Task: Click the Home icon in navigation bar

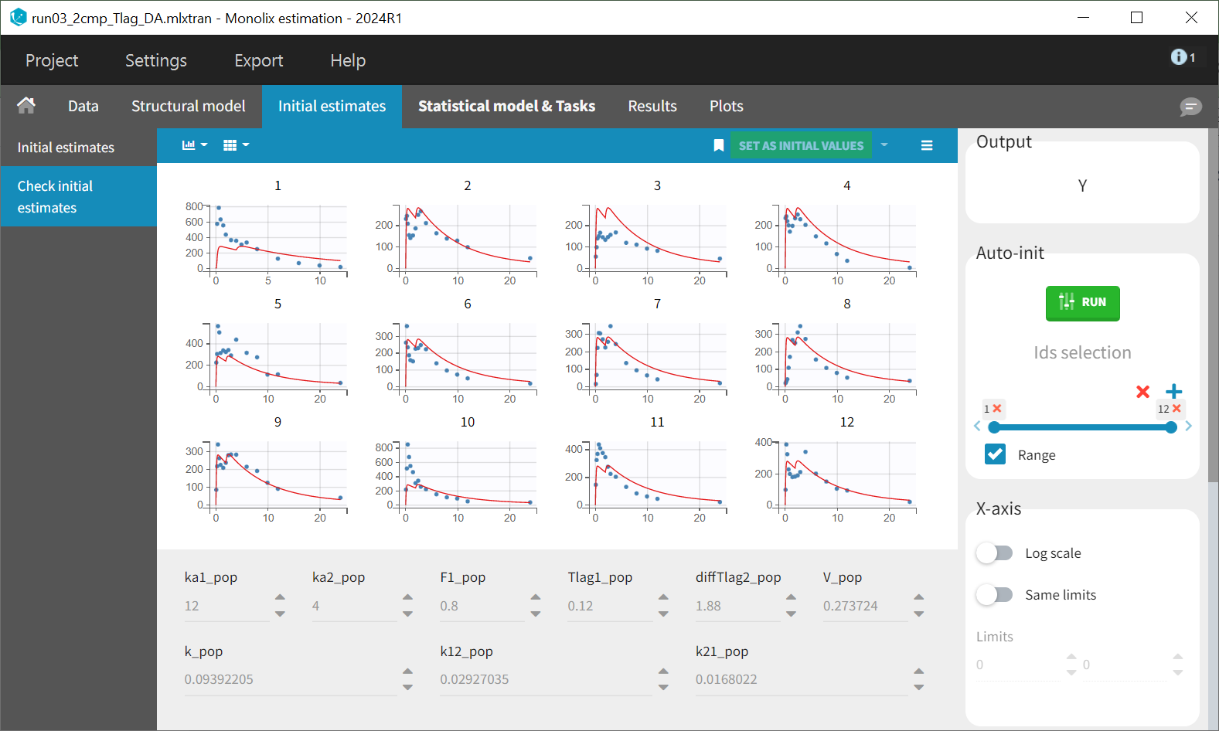Action: [x=26, y=106]
